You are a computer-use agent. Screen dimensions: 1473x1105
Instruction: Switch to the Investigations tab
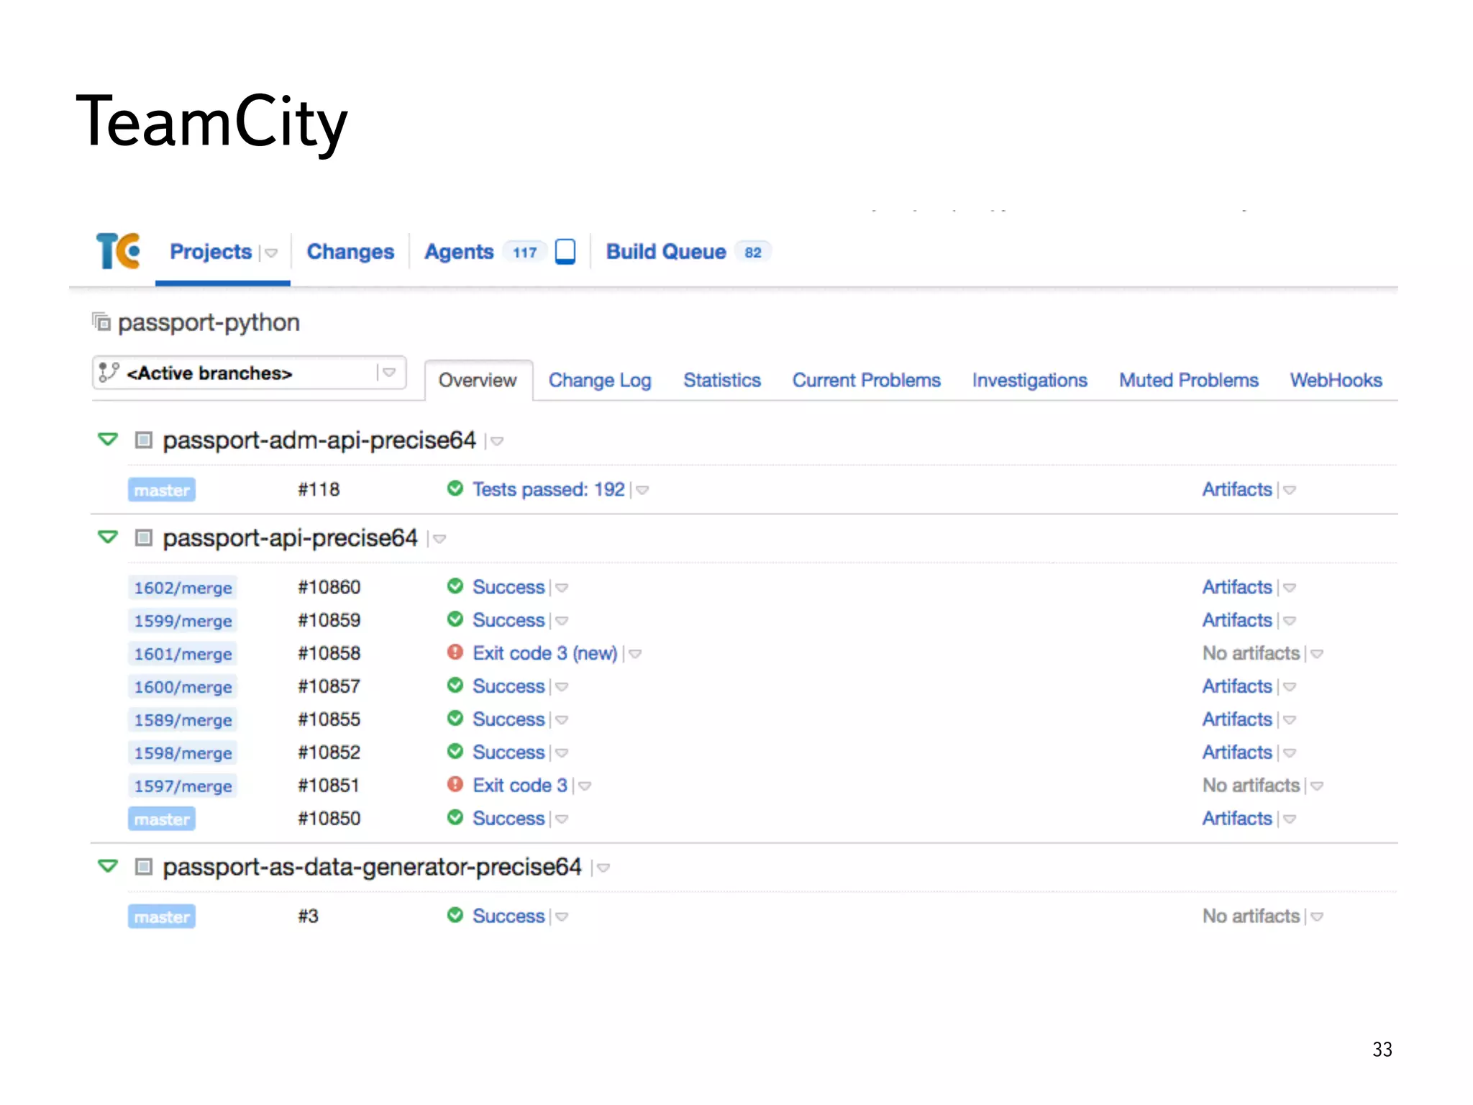1030,380
